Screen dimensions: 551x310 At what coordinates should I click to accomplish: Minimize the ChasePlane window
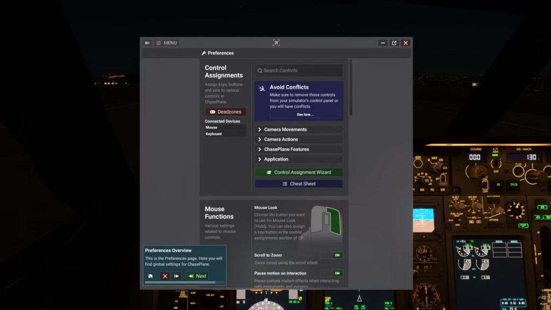383,43
